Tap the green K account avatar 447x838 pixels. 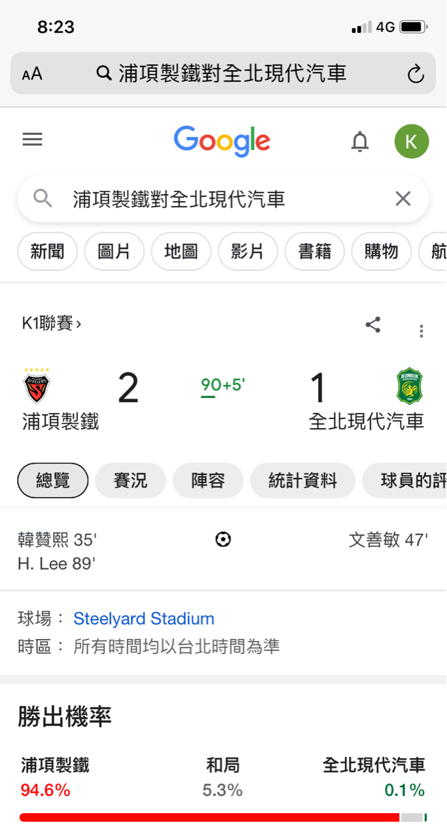[x=411, y=141]
